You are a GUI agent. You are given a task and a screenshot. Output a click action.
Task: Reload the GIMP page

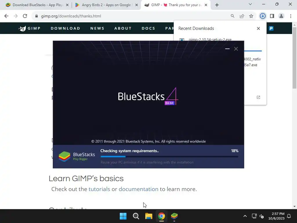(25, 16)
